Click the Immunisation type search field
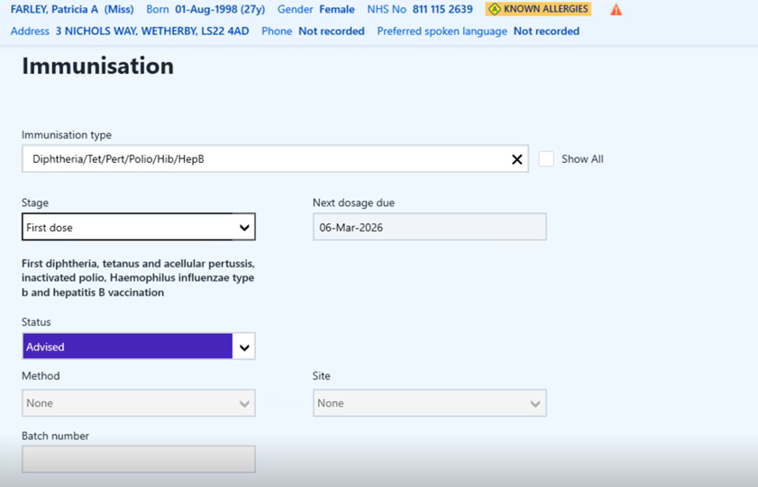Image resolution: width=758 pixels, height=487 pixels. pos(275,158)
